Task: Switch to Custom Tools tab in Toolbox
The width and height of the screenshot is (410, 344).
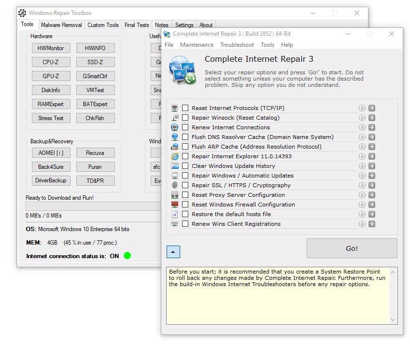Action: click(103, 25)
